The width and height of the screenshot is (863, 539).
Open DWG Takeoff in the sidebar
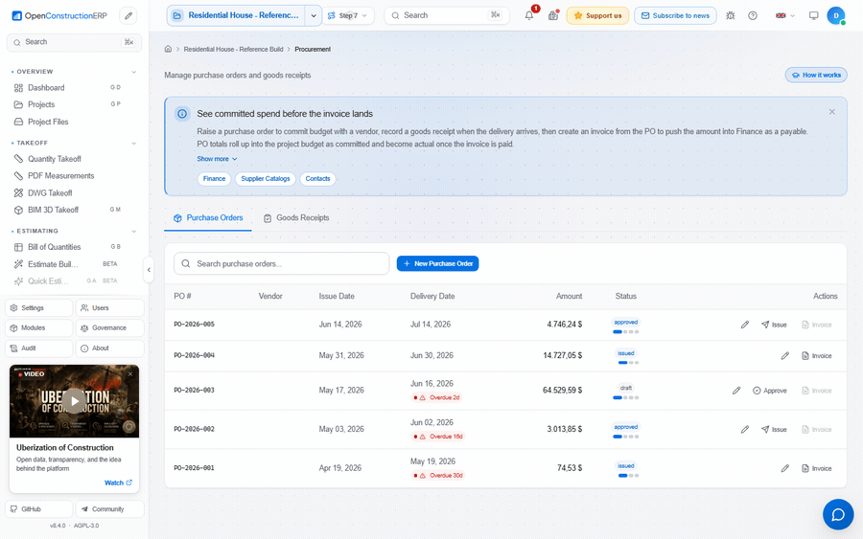(73, 192)
